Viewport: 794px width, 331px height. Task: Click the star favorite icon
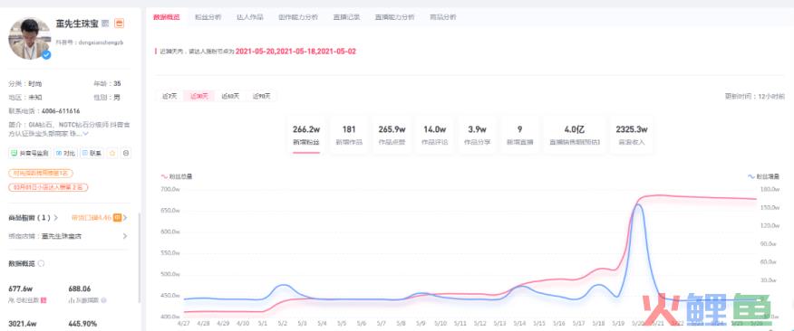112,153
